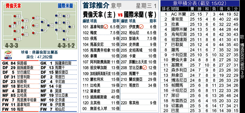Click standings row 14 博洛尼亞
245x113 pixels.
click(200, 80)
